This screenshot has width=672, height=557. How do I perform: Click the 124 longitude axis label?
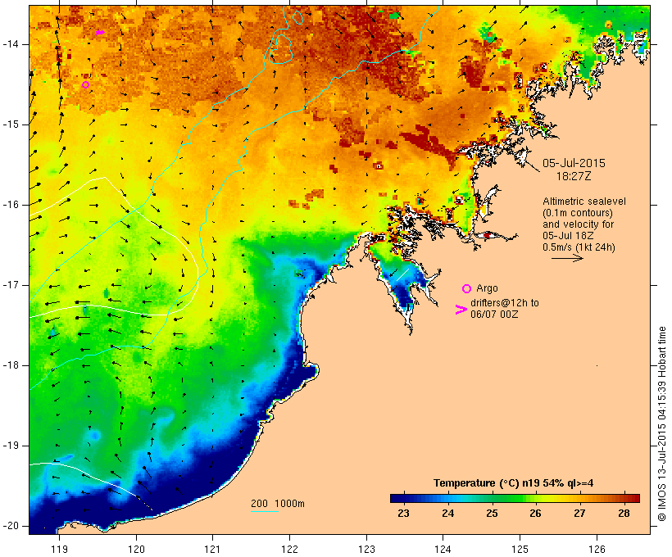(x=443, y=550)
